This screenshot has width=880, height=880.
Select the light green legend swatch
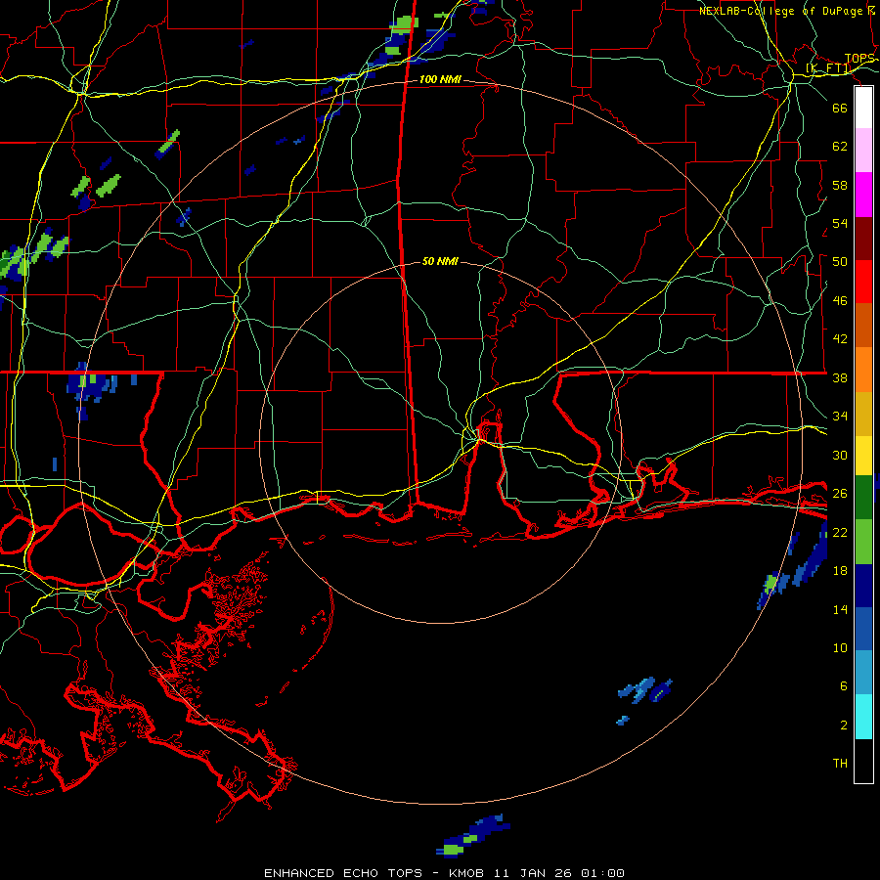(x=863, y=542)
